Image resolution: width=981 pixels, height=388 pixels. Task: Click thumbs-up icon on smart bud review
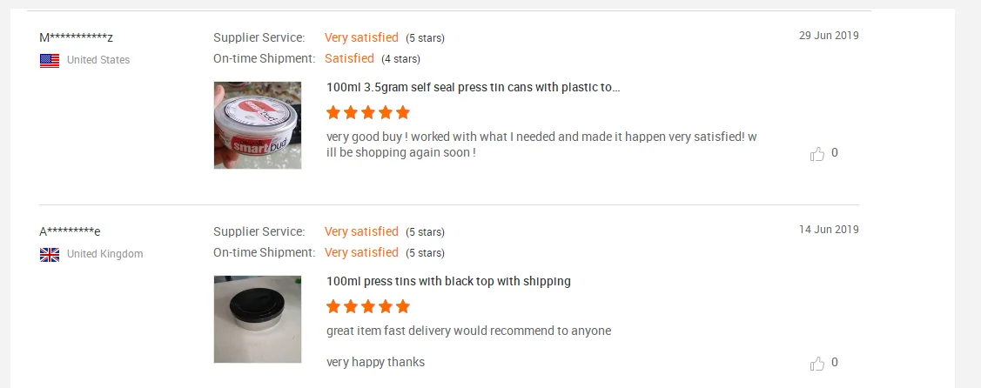(817, 154)
